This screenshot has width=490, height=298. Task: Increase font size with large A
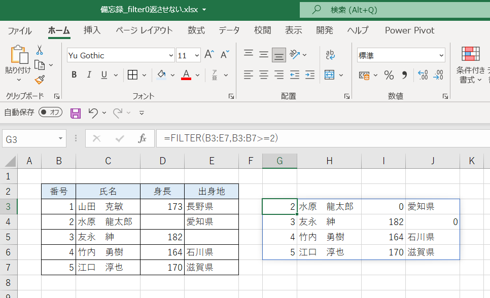coord(209,55)
